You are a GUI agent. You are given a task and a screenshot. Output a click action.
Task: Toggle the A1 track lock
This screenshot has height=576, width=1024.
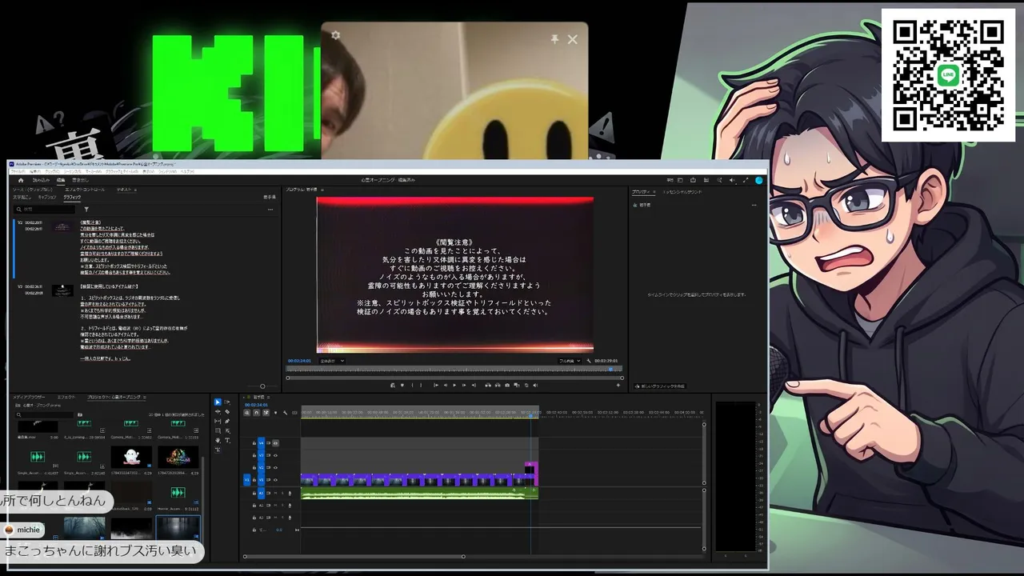pyautogui.click(x=254, y=493)
